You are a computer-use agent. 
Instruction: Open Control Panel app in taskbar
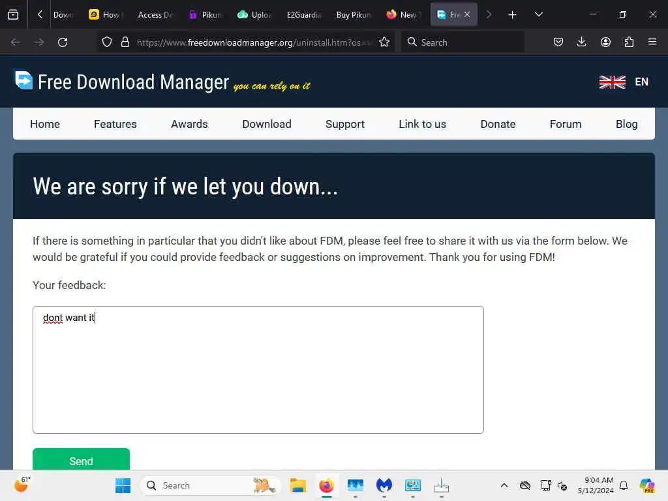(x=412, y=485)
